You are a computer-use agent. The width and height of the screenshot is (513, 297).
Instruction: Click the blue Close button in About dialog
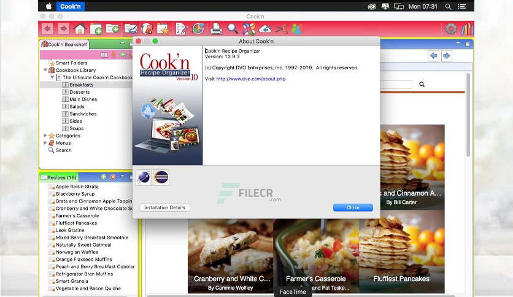353,207
